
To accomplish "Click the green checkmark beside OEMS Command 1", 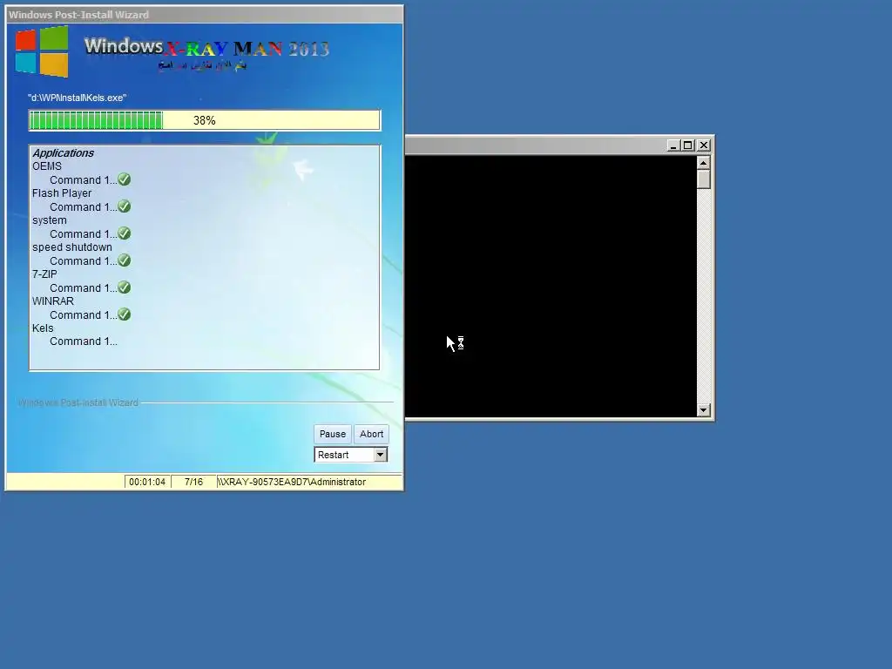I will coord(124,179).
